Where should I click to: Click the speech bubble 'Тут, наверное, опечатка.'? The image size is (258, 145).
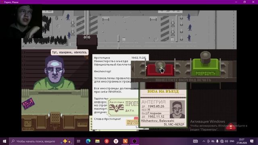coord(69,52)
